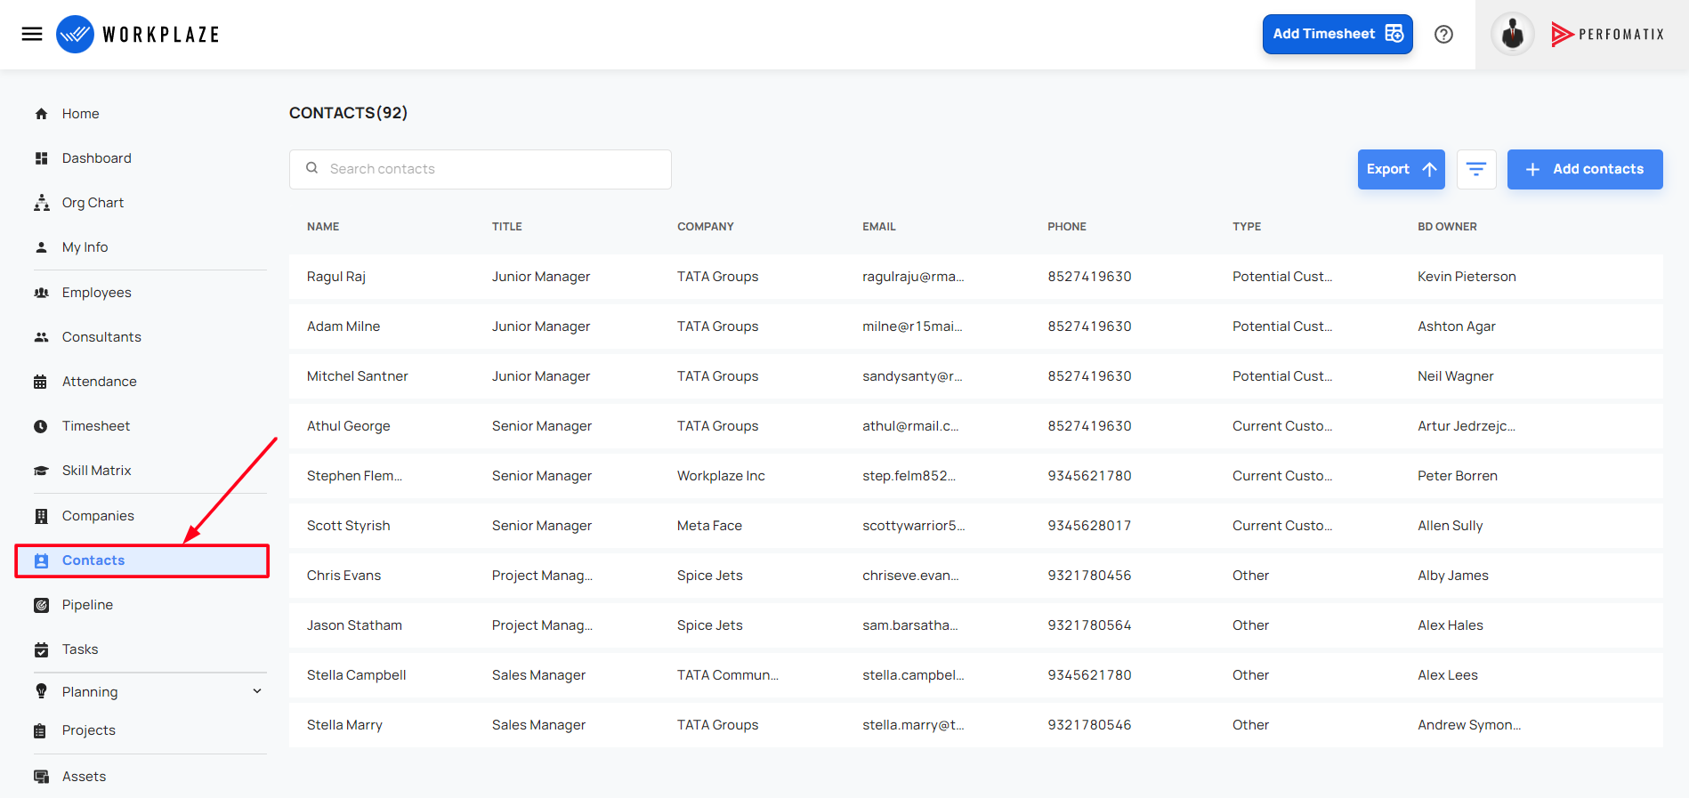Click the Add contacts button
Viewport: 1689px width, 798px height.
[x=1585, y=169]
